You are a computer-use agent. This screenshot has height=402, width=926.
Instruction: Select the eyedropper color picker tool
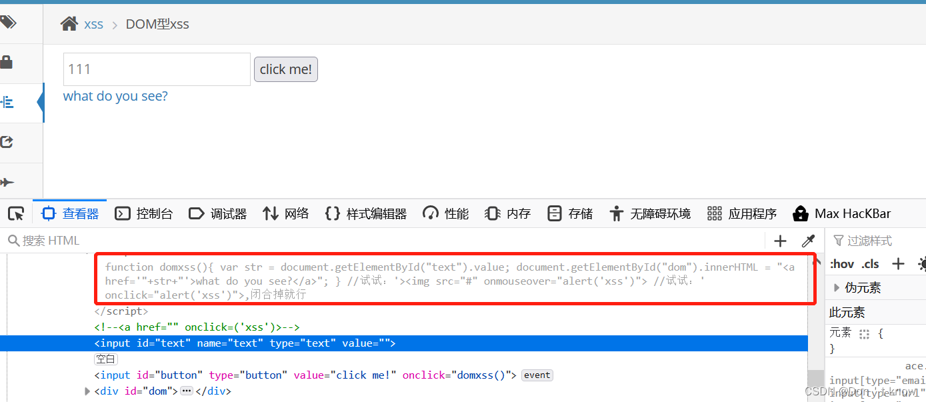click(x=808, y=241)
